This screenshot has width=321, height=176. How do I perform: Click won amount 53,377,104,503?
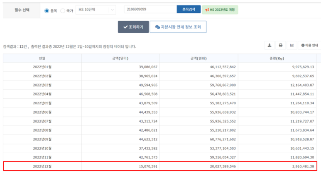223,148
